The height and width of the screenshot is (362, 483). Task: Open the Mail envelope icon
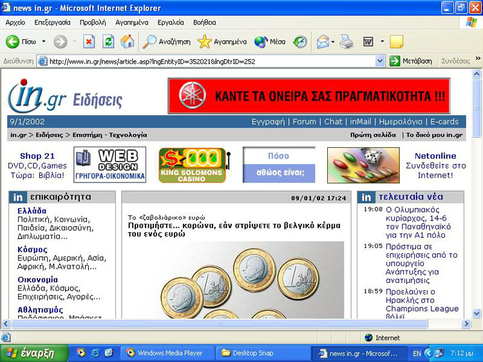click(x=323, y=42)
